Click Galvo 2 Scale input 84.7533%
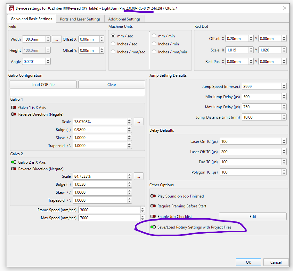 [100, 176]
